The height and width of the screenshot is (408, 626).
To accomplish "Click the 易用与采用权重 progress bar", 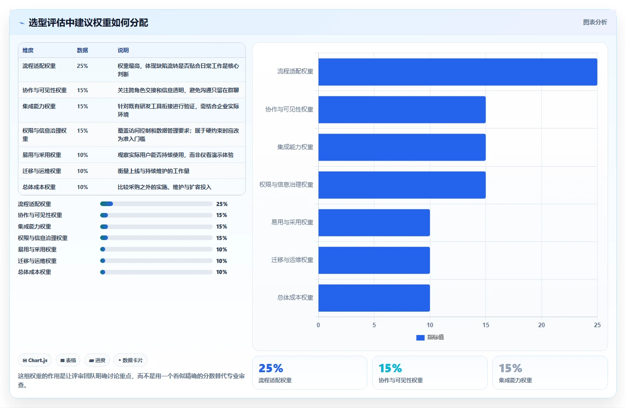I will [156, 249].
